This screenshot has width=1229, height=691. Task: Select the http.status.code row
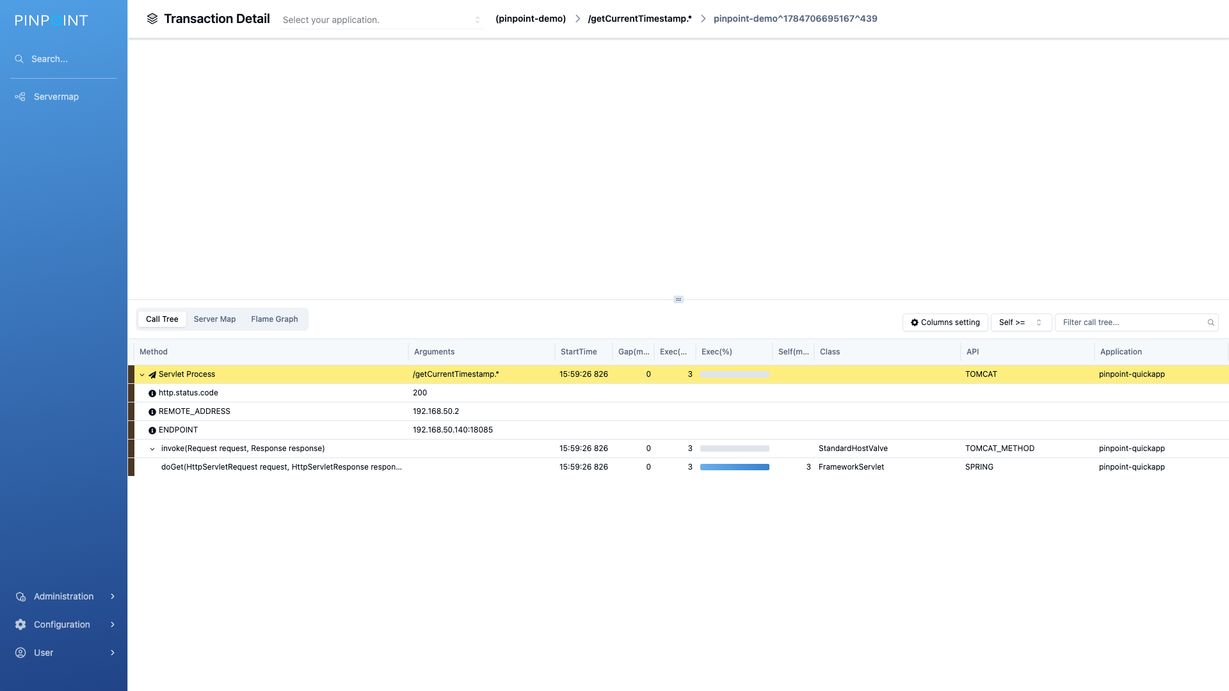[x=679, y=393]
